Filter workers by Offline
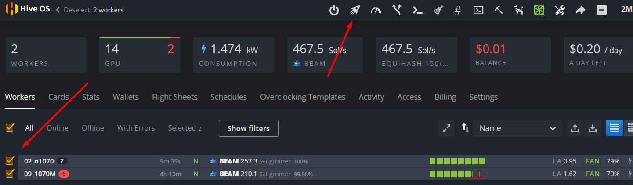Viewport: 633px width, 185px height. pos(93,128)
